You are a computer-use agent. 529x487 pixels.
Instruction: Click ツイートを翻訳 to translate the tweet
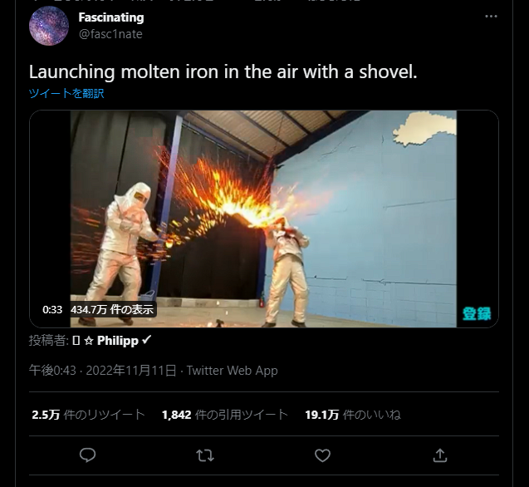[x=66, y=93]
